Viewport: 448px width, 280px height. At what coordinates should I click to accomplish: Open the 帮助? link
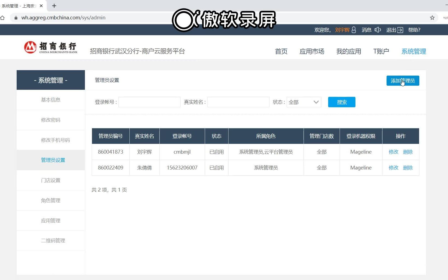pyautogui.click(x=414, y=30)
